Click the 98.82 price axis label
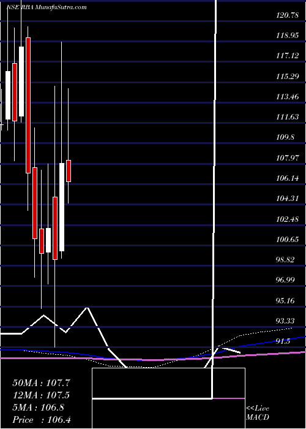 click(x=286, y=260)
